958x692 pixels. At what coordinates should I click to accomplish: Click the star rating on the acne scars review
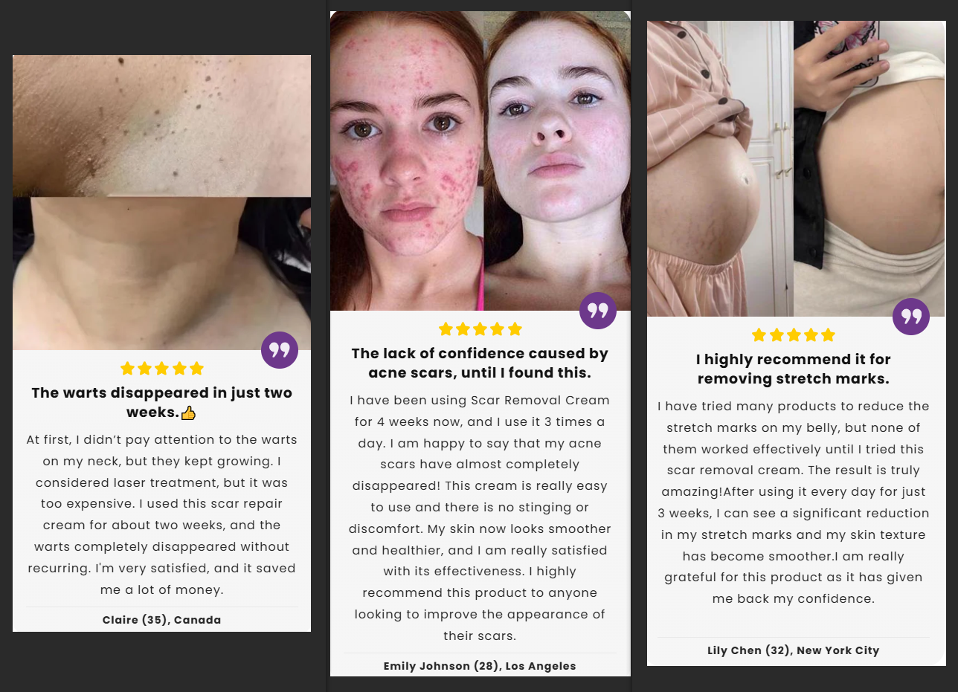(x=480, y=329)
